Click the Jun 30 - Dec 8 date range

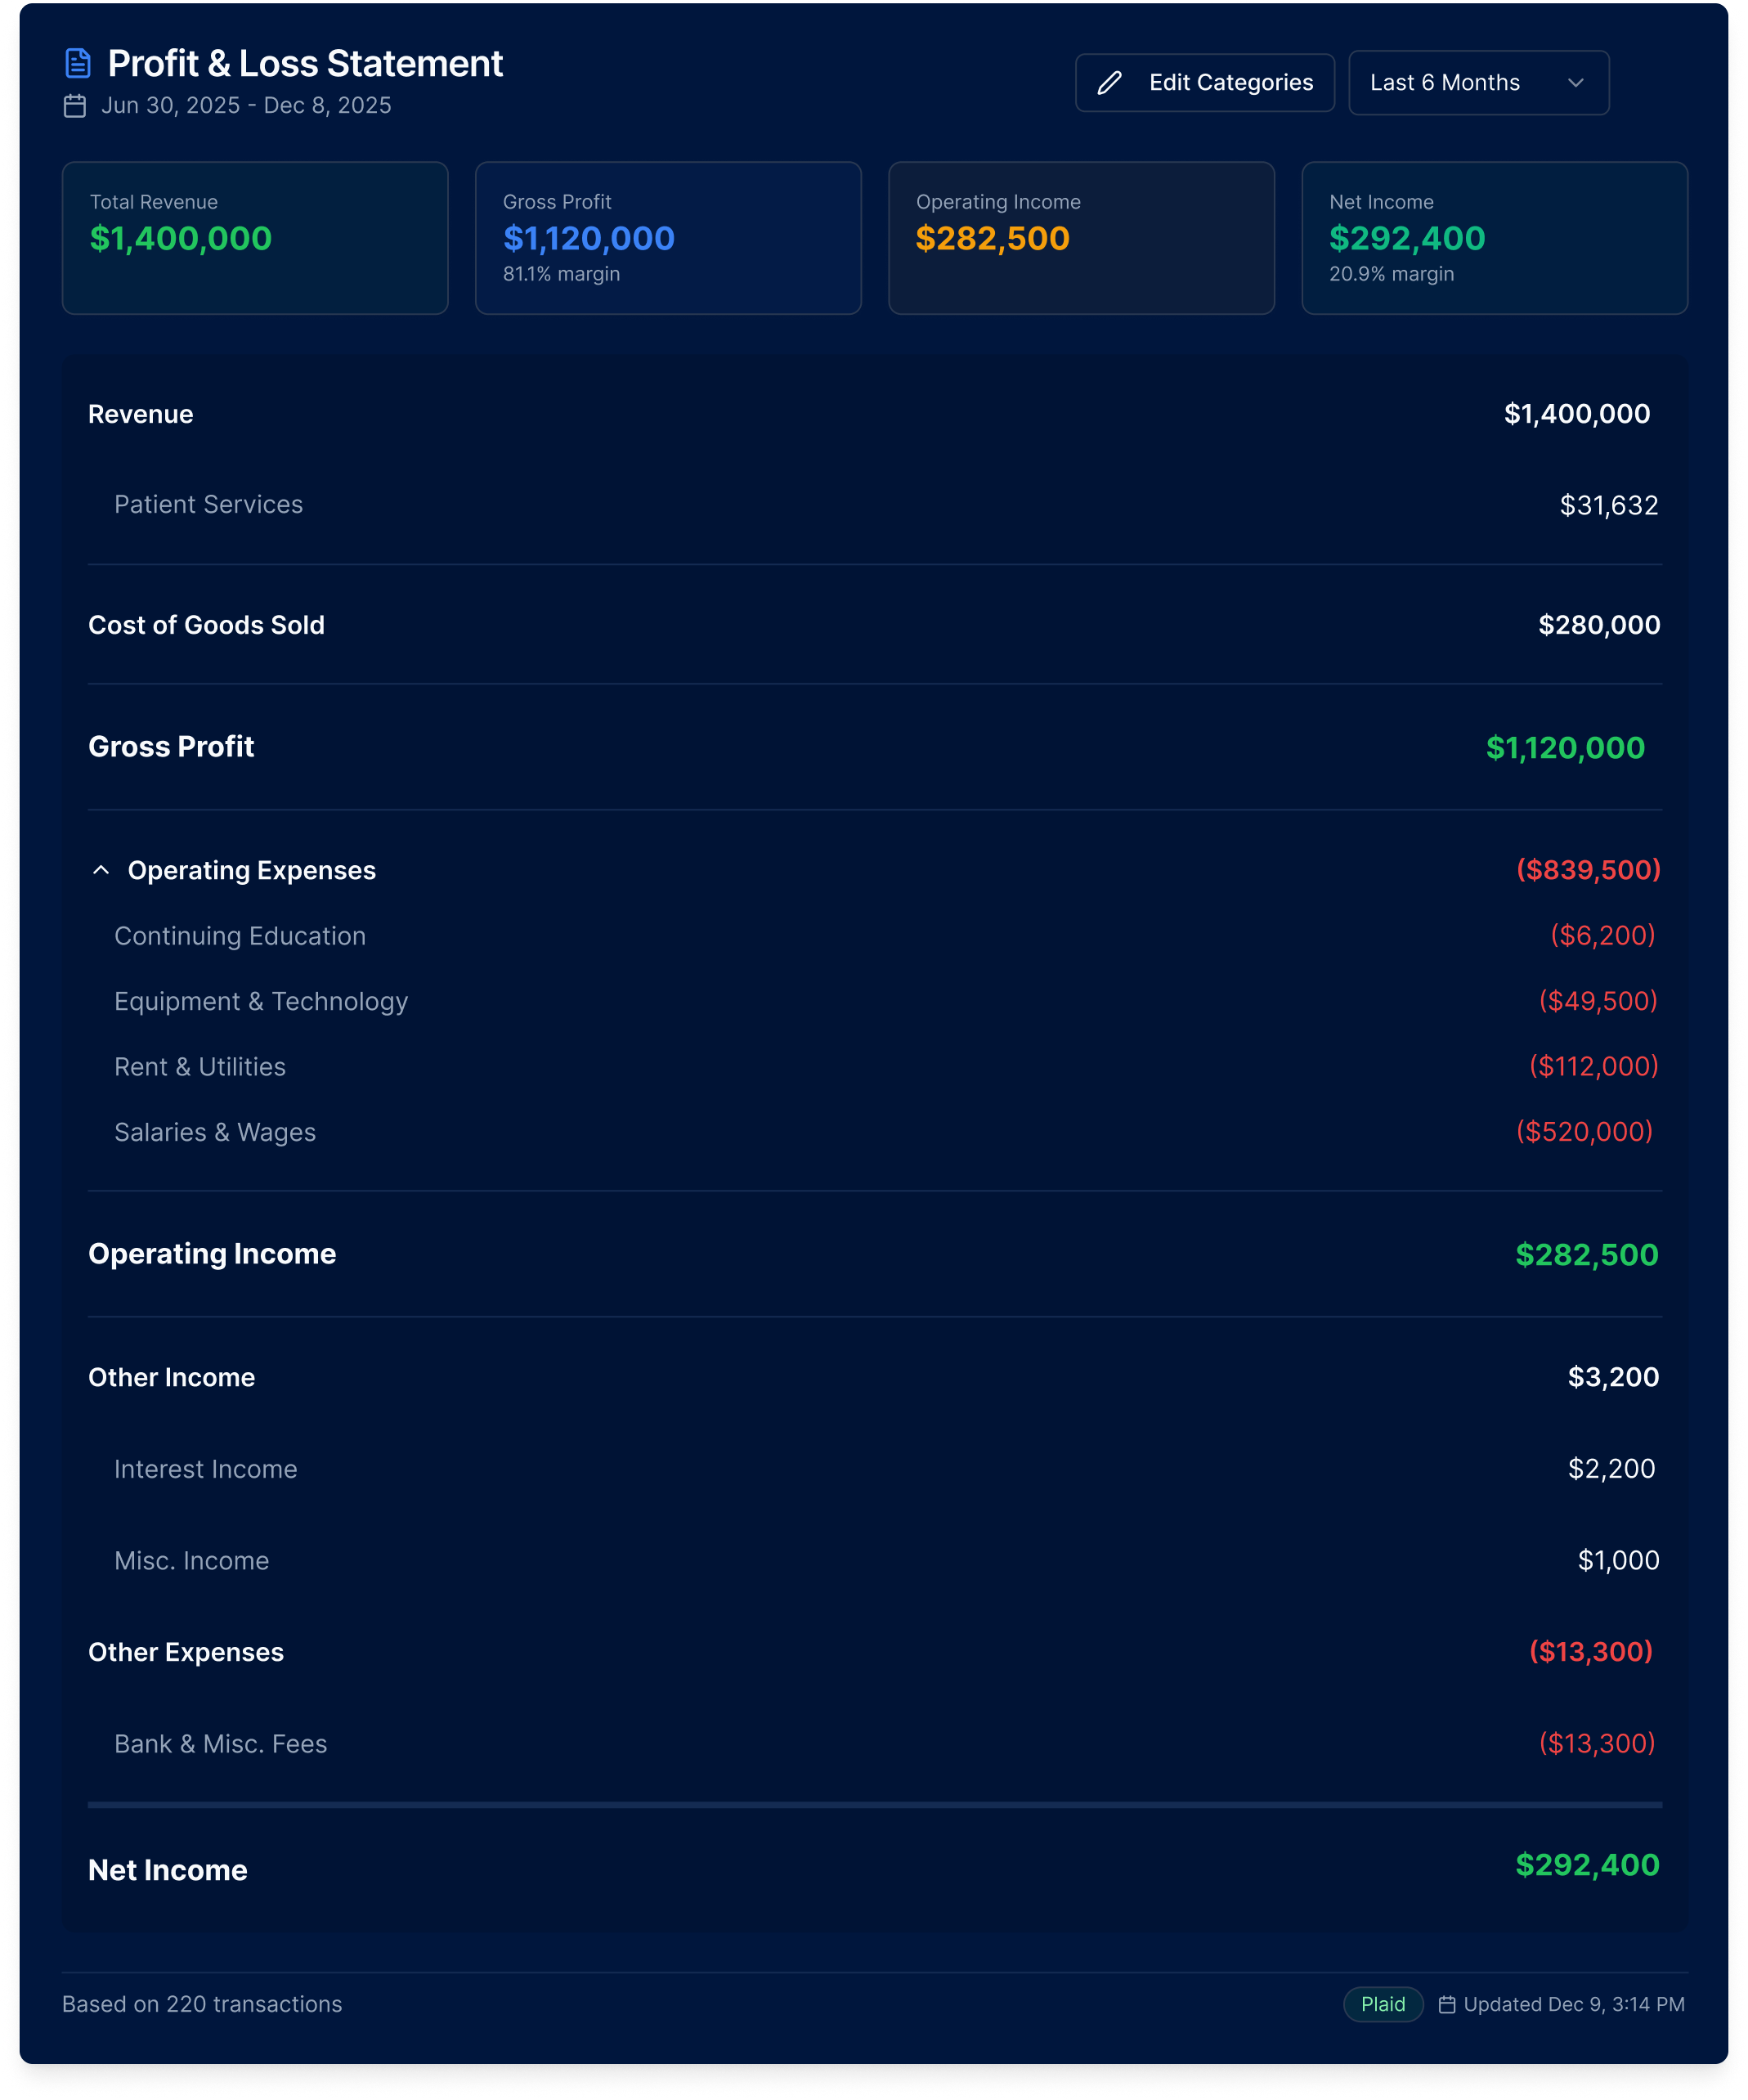pos(246,106)
